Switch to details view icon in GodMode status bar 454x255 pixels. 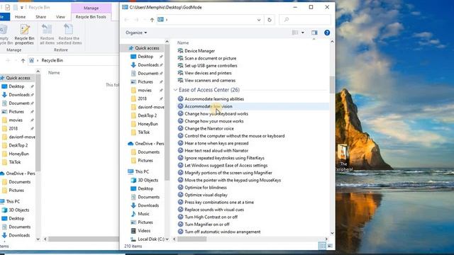(x=322, y=246)
